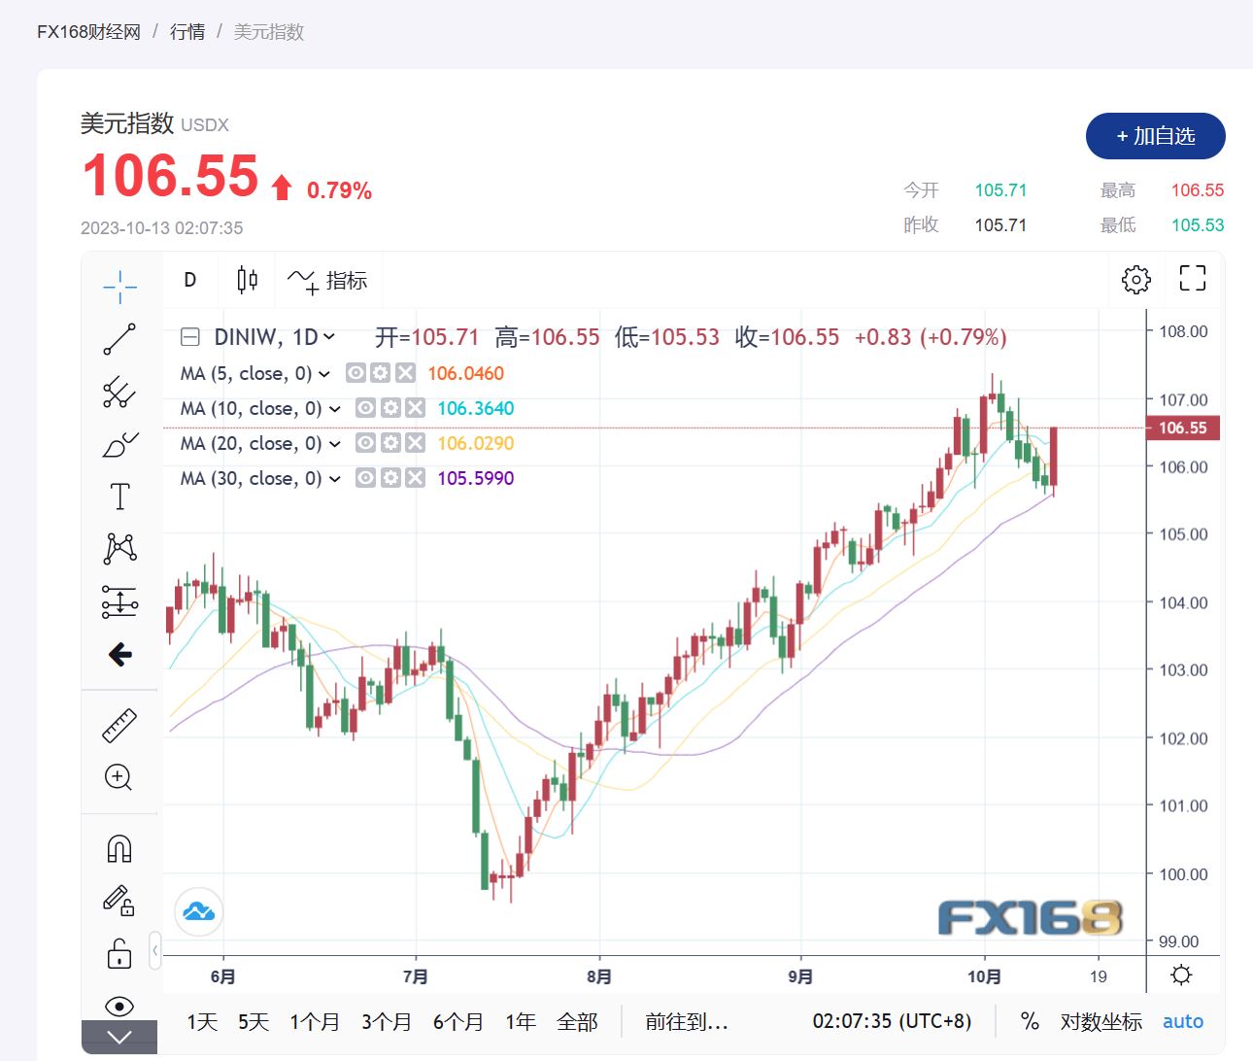The width and height of the screenshot is (1253, 1061).
Task: Hide the MA 5 indicator
Action: click(x=356, y=373)
